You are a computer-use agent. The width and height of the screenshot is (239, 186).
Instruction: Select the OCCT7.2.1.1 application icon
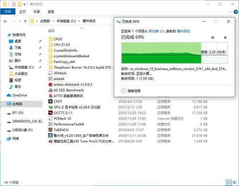(x=50, y=113)
